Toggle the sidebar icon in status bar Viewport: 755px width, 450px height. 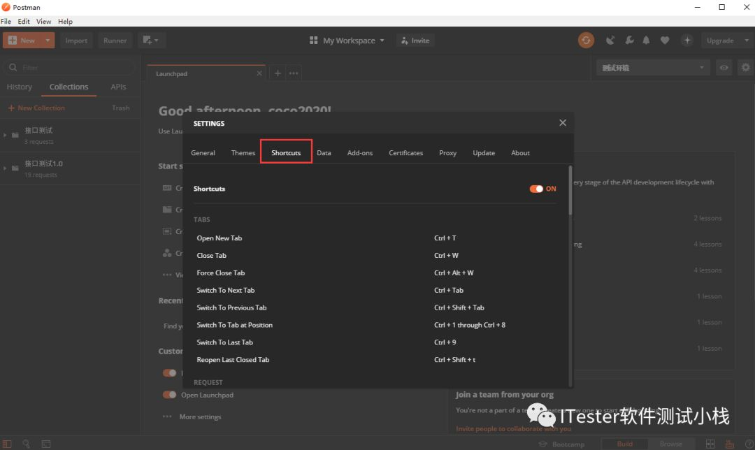[7, 444]
